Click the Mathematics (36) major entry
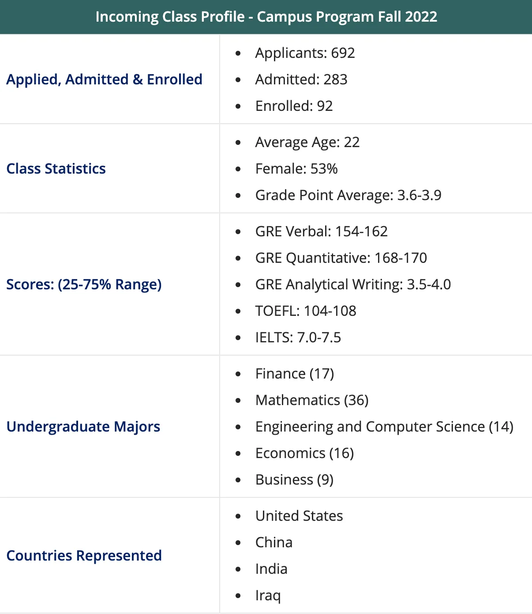Screen dimensions: 532x614 click(x=312, y=400)
